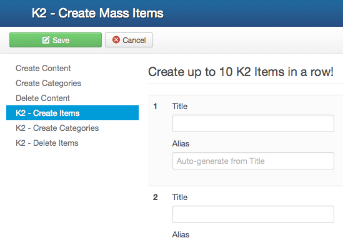Click the page title K2 - Create Mass Items
The width and height of the screenshot is (343, 243).
point(97,13)
